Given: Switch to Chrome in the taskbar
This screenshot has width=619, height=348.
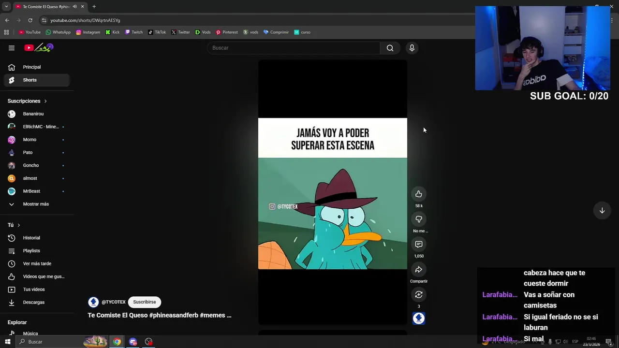Looking at the screenshot, I should (117, 342).
